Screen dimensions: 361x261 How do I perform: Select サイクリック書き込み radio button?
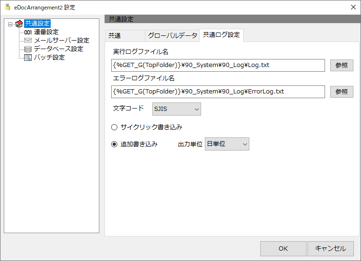(114, 127)
